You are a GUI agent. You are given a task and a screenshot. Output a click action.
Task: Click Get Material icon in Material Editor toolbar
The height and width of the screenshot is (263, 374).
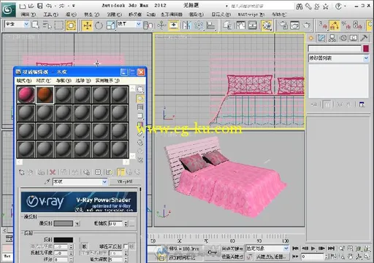(x=21, y=172)
